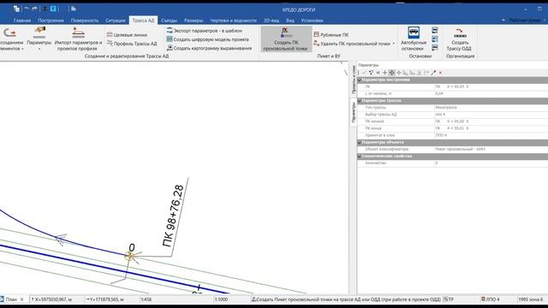
Task: Click the redo arrow in the title bar
Action: (34, 9)
